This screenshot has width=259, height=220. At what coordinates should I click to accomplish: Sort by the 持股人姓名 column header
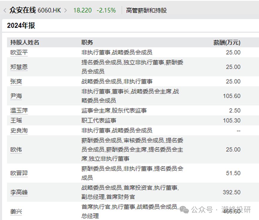tap(25, 42)
